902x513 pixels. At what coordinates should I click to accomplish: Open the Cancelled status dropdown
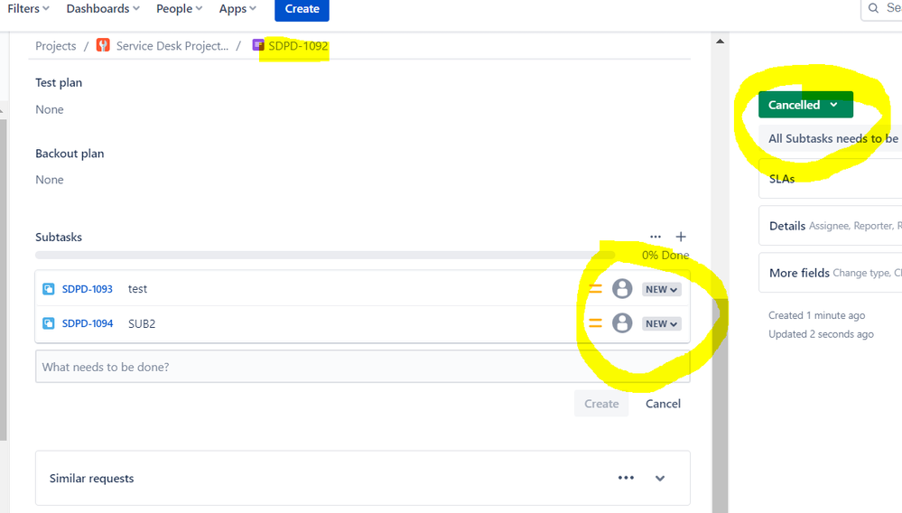[805, 105]
